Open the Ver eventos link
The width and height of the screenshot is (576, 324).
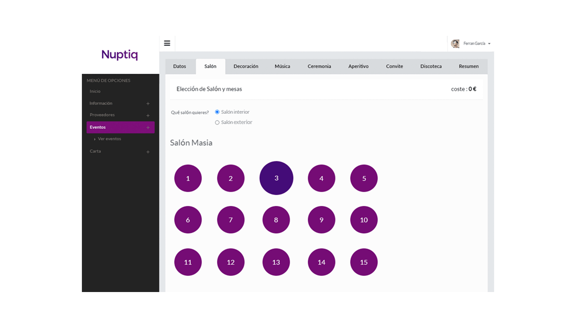[x=110, y=139]
